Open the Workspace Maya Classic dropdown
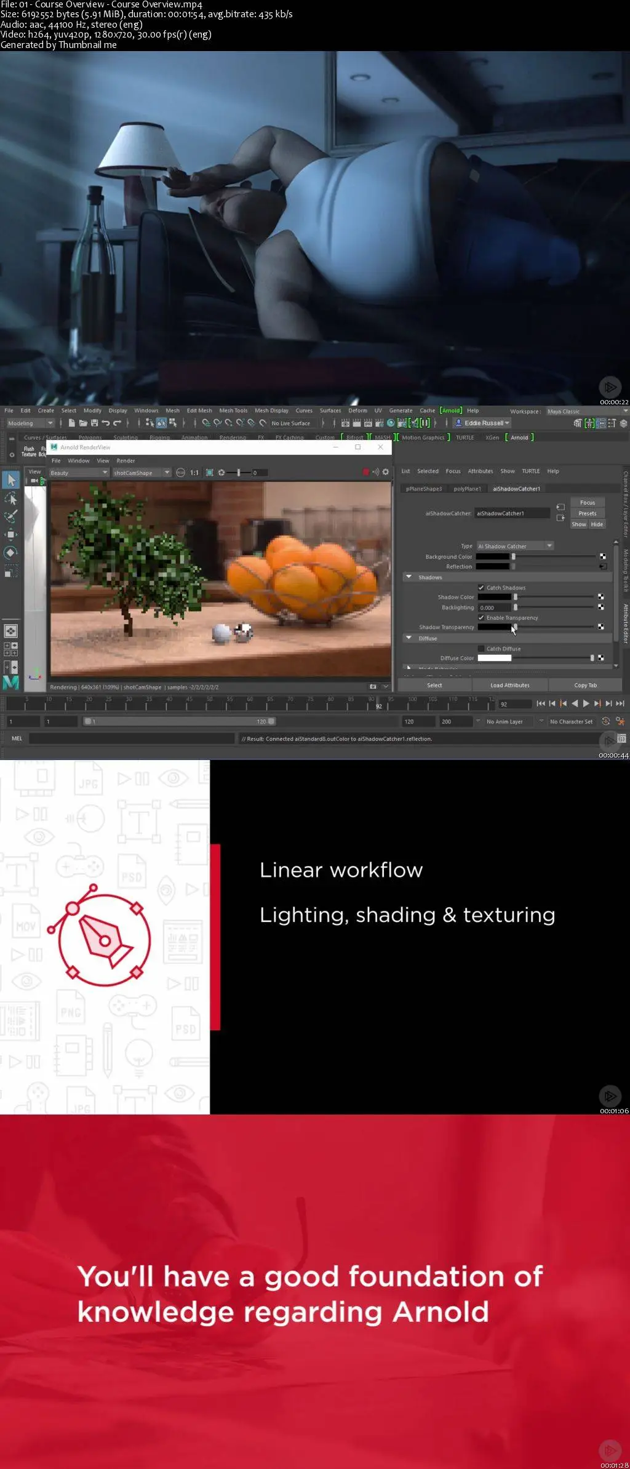 [586, 411]
